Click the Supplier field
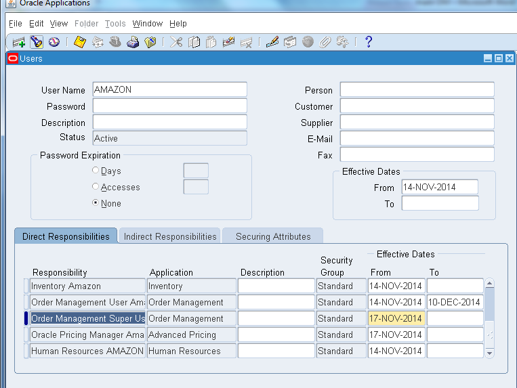Screen dimensions: 517x388 417,122
